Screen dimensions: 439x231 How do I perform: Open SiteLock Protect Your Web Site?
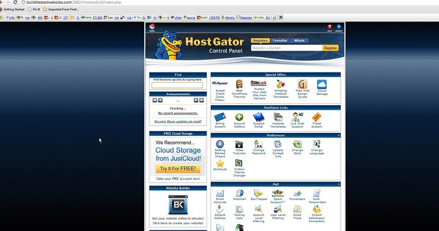pyautogui.click(x=259, y=90)
